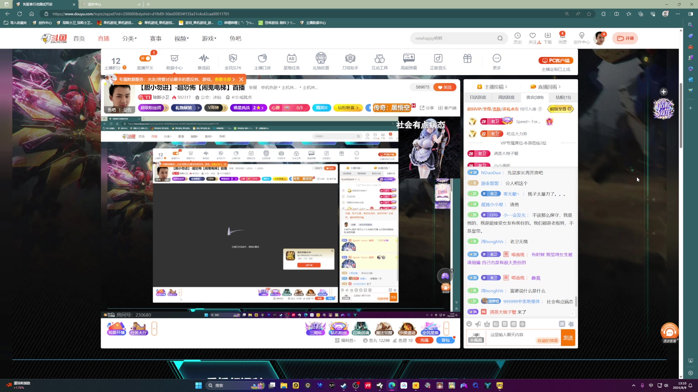The height and width of the screenshot is (392, 698).
Task: Expand 游戏 games navigation dropdown
Action: click(209, 38)
